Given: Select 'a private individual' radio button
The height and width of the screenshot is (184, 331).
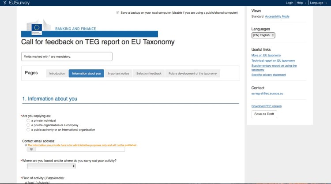Looking at the screenshot, I should coord(28,121).
